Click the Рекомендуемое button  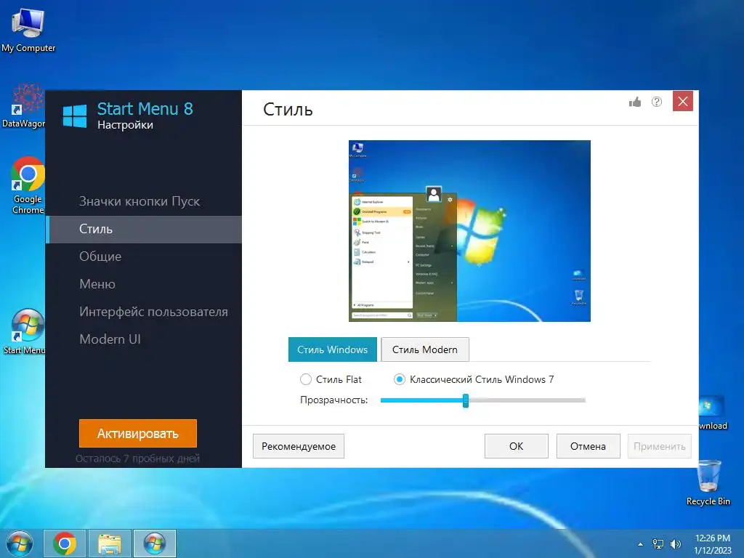(299, 446)
